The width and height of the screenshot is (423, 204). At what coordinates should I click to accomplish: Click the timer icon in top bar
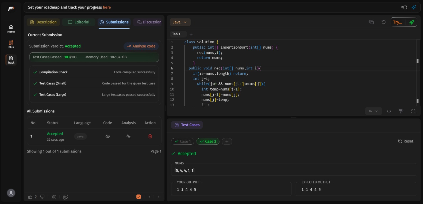tap(404, 7)
